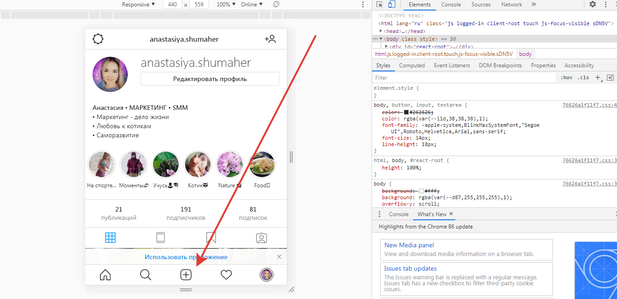The width and height of the screenshot is (617, 299).
Task: Open the profile avatar in bottom bar
Action: (267, 275)
